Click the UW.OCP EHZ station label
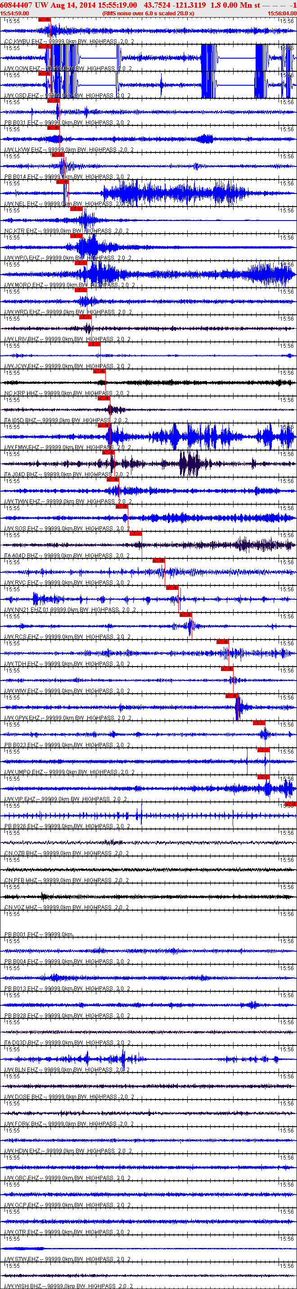 point(67,1204)
